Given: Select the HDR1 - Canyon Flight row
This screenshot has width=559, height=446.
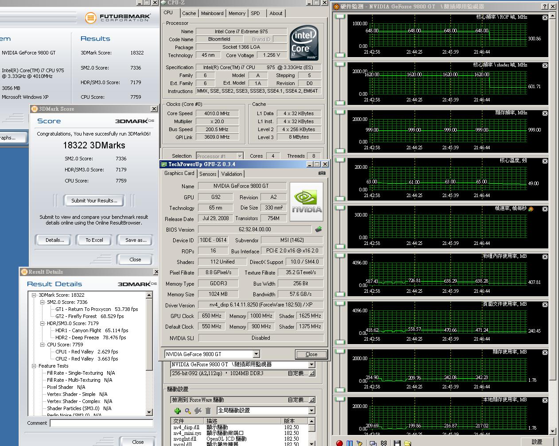Looking at the screenshot, I should coord(92,330).
